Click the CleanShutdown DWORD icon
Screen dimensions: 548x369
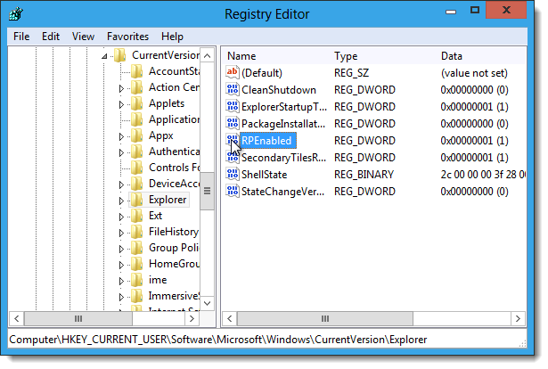click(x=233, y=90)
